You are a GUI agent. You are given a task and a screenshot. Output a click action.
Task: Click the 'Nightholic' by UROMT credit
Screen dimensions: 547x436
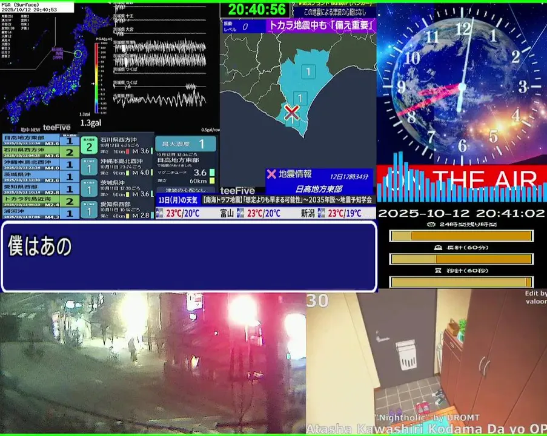(428, 417)
